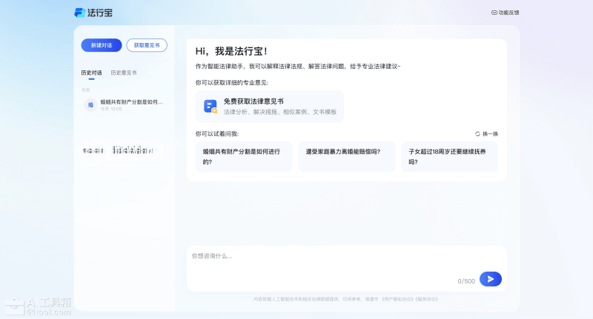Open the 免费获取法律意见书 card
This screenshot has width=593, height=319.
pos(270,106)
